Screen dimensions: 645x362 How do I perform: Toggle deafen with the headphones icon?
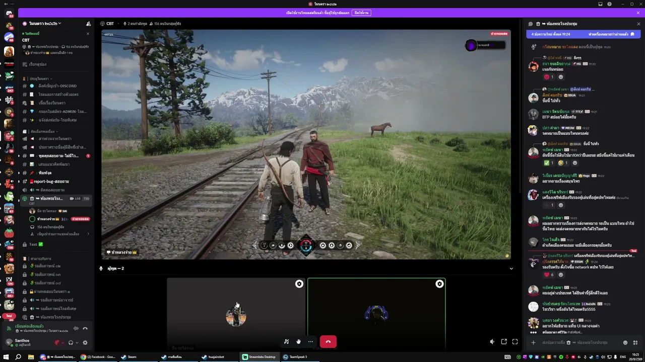tap(71, 343)
